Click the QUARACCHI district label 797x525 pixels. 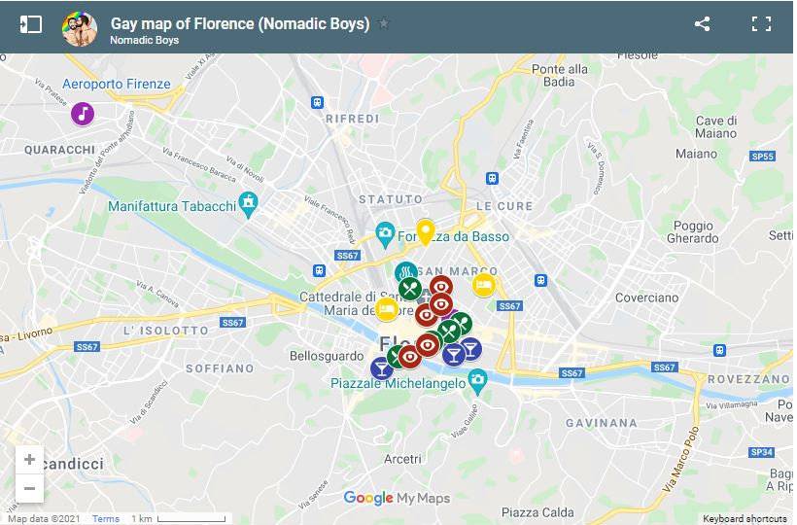pyautogui.click(x=59, y=150)
